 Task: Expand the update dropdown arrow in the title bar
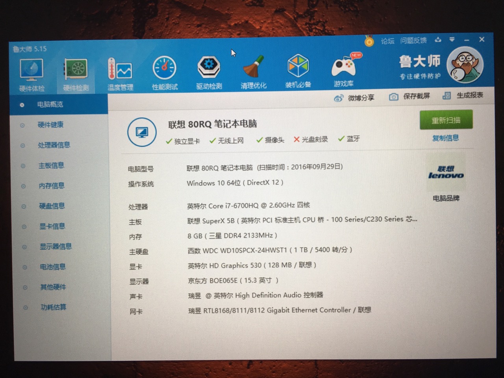pos(452,40)
